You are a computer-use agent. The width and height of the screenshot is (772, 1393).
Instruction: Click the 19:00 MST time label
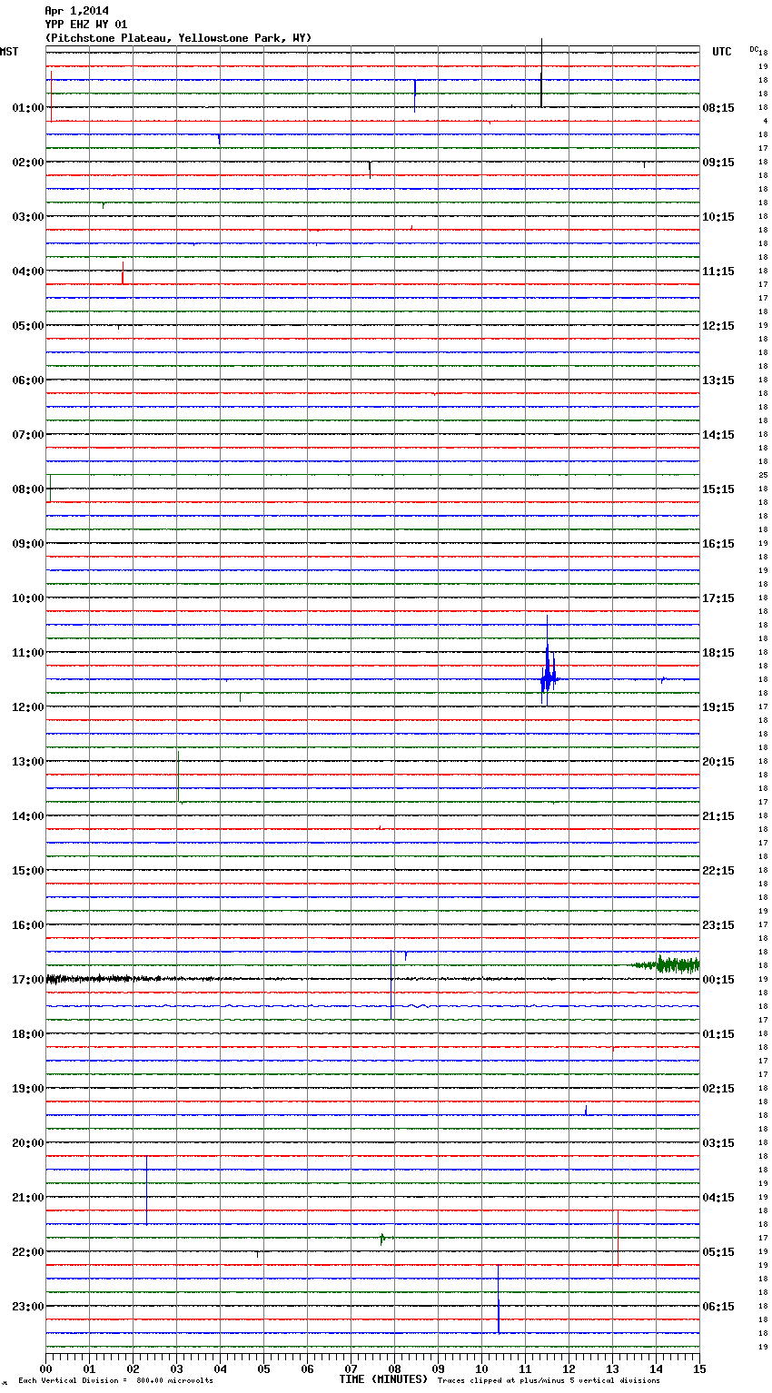(28, 1088)
